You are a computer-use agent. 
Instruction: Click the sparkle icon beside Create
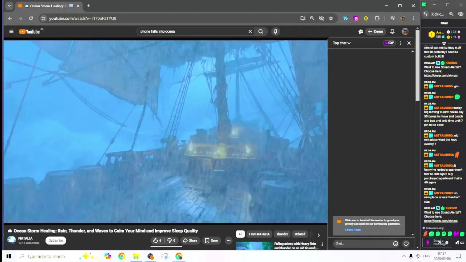361,32
